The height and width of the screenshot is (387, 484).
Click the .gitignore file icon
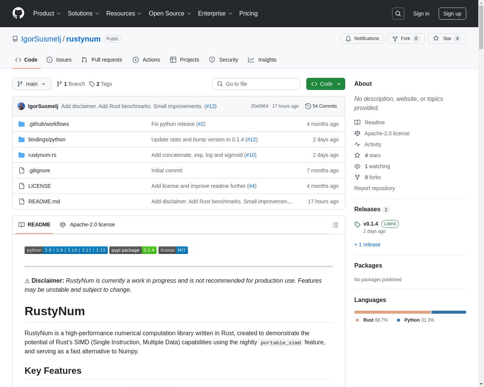point(22,170)
